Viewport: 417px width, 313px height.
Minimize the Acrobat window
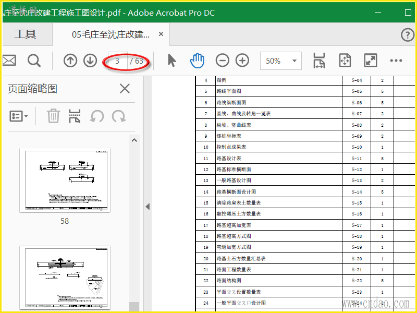click(x=378, y=12)
